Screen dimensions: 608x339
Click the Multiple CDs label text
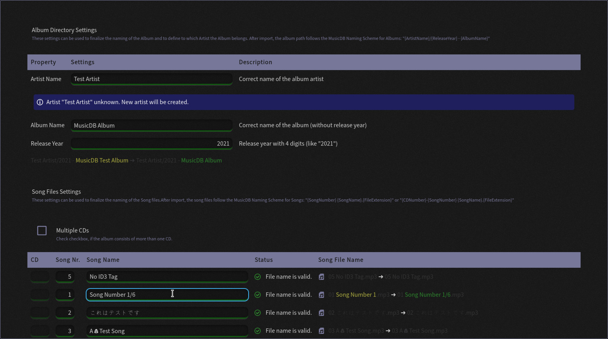[72, 231]
